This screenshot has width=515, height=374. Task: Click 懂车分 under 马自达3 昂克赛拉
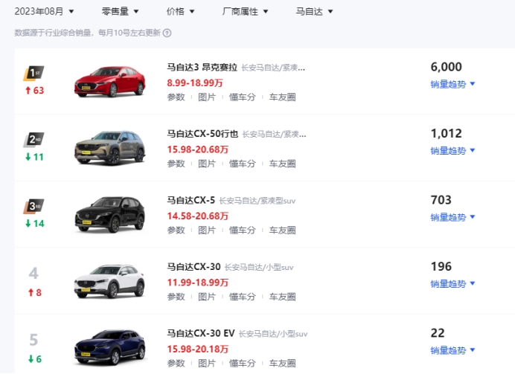click(243, 97)
